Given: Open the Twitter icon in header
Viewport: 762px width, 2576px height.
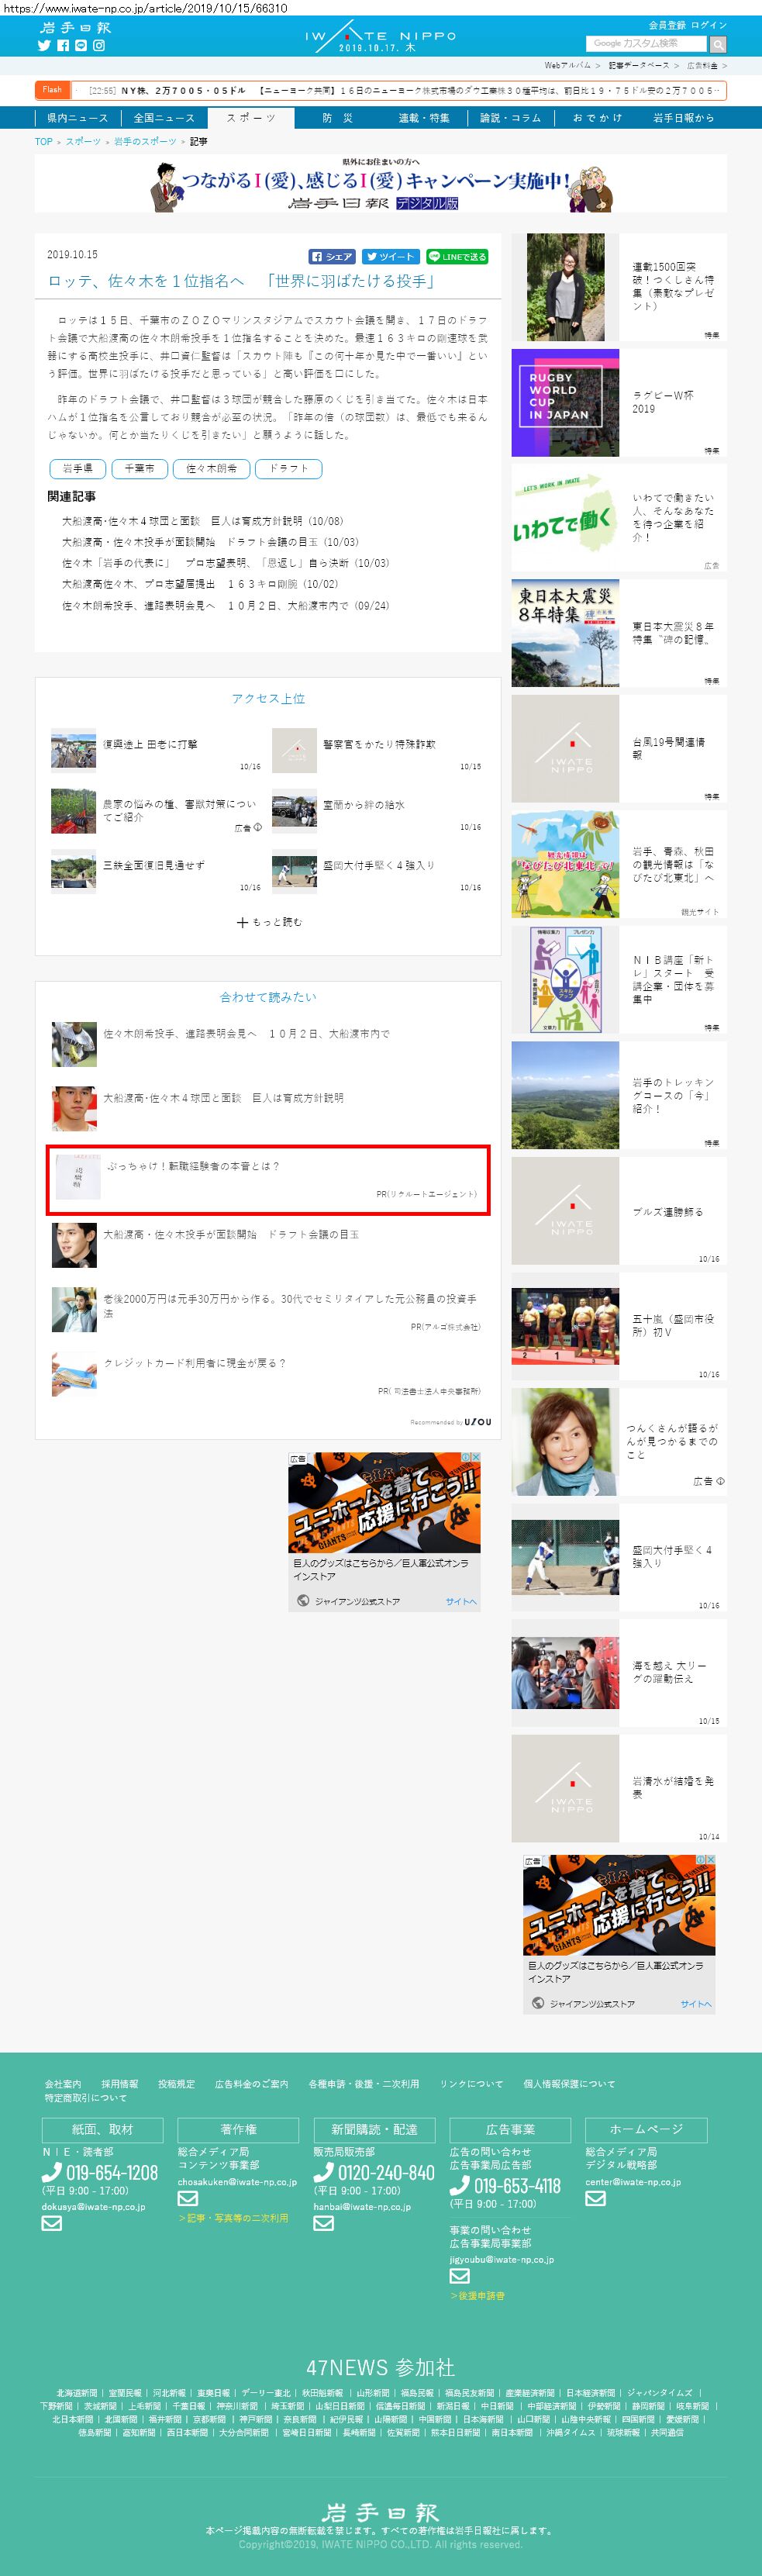Looking at the screenshot, I should (44, 45).
